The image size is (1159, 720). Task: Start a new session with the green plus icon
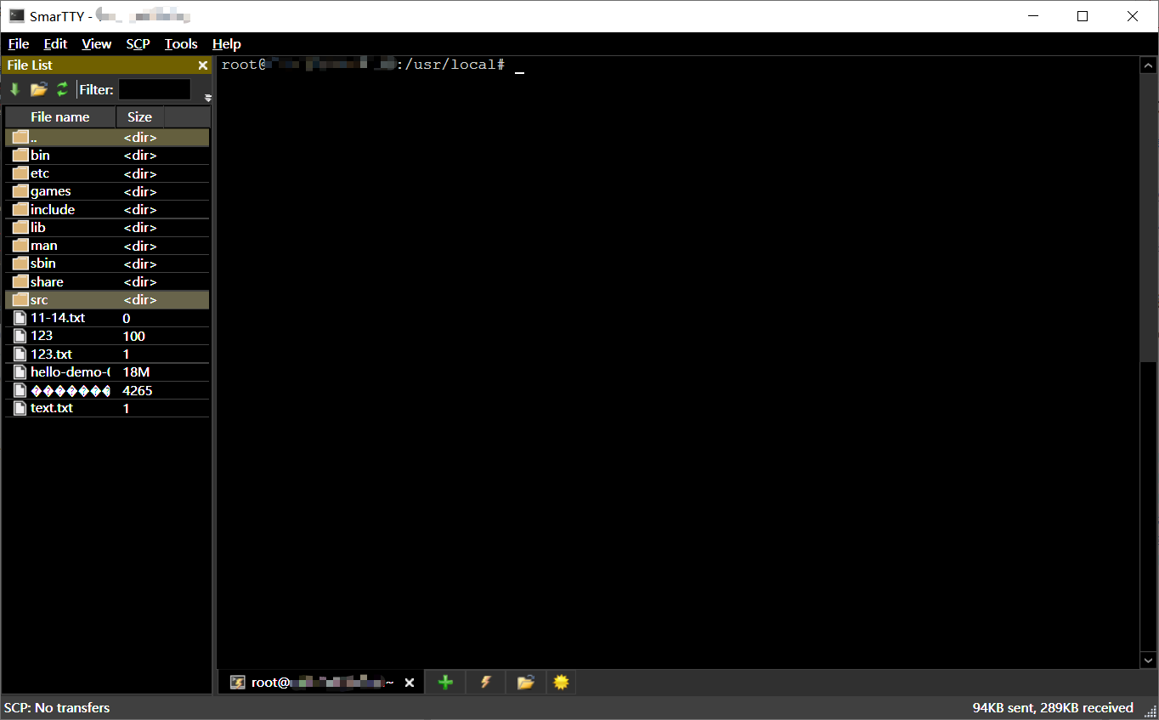point(444,682)
